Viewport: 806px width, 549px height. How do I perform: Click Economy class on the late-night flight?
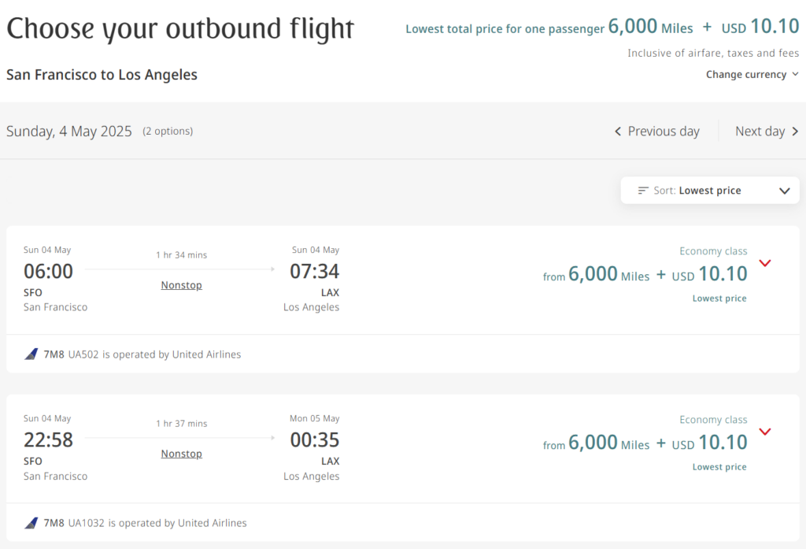pyautogui.click(x=713, y=419)
